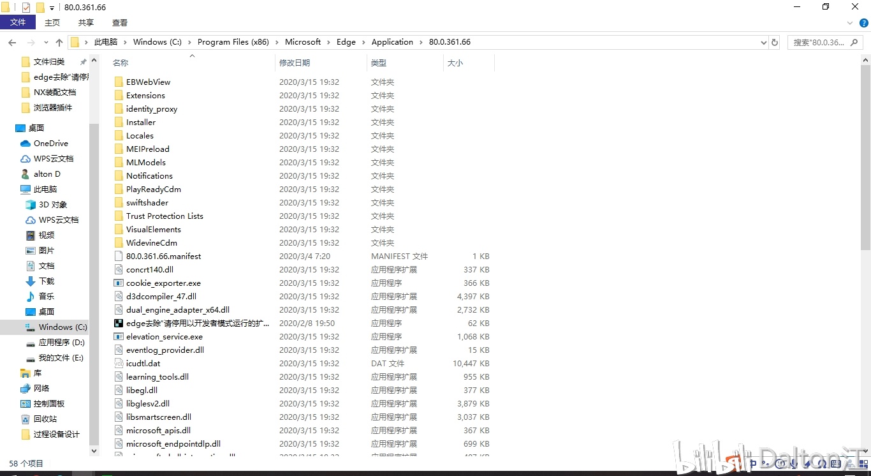The width and height of the screenshot is (871, 476).
Task: Open 网络 in navigation pane
Action: (41, 388)
